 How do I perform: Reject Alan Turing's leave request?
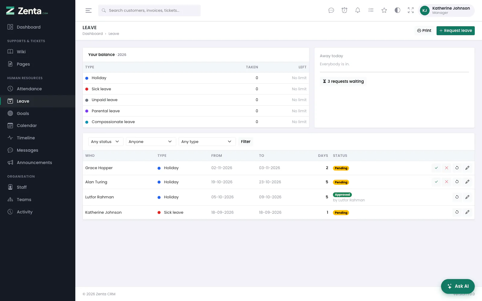(446, 182)
